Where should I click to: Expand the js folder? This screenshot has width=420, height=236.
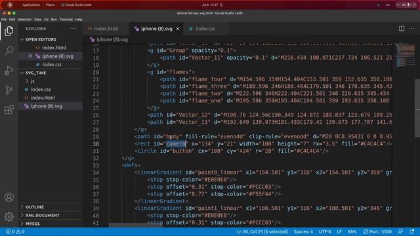pyautogui.click(x=32, y=81)
